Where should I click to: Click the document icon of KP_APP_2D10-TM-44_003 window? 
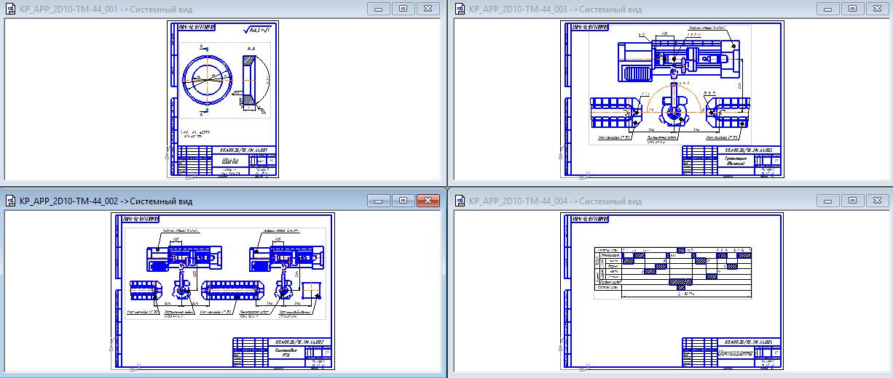point(461,9)
